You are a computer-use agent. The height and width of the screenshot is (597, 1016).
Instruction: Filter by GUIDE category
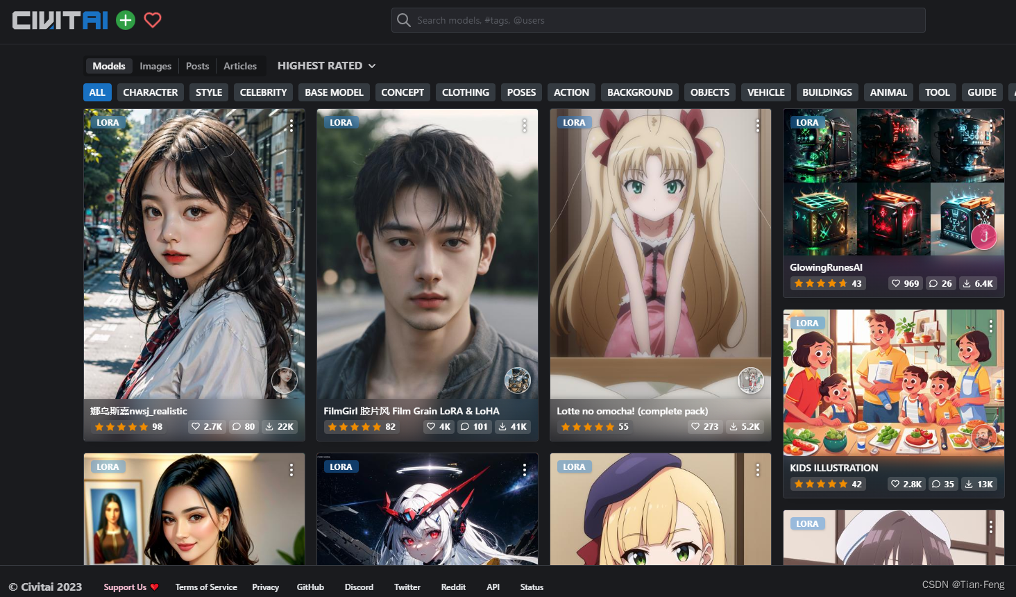[x=982, y=92]
